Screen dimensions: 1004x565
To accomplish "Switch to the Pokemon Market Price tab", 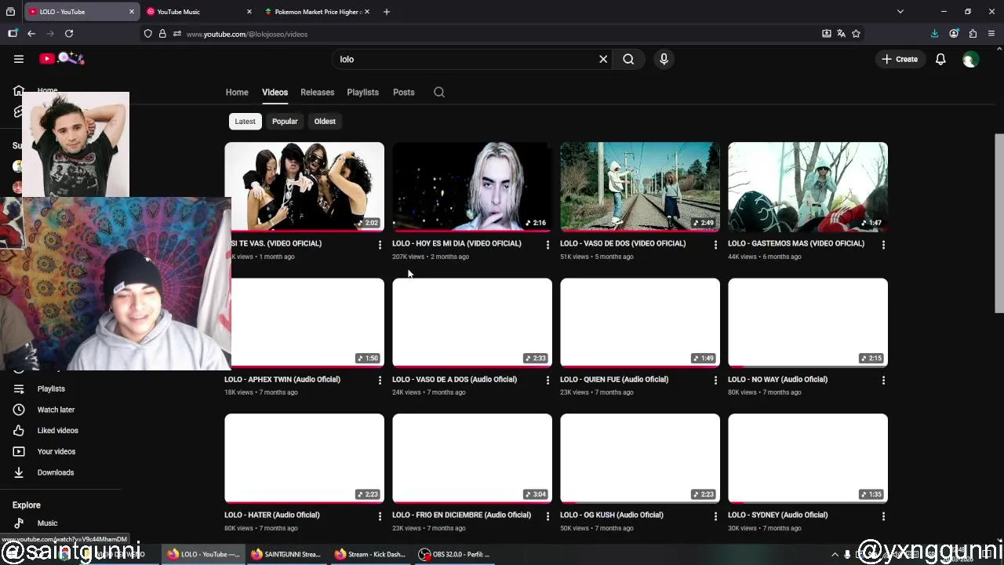I will (x=317, y=12).
